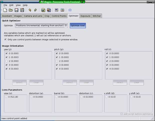Screen dimensions: 155x121
Task: Switch to the Assistant tab
Action: pyautogui.click(x=7, y=16)
